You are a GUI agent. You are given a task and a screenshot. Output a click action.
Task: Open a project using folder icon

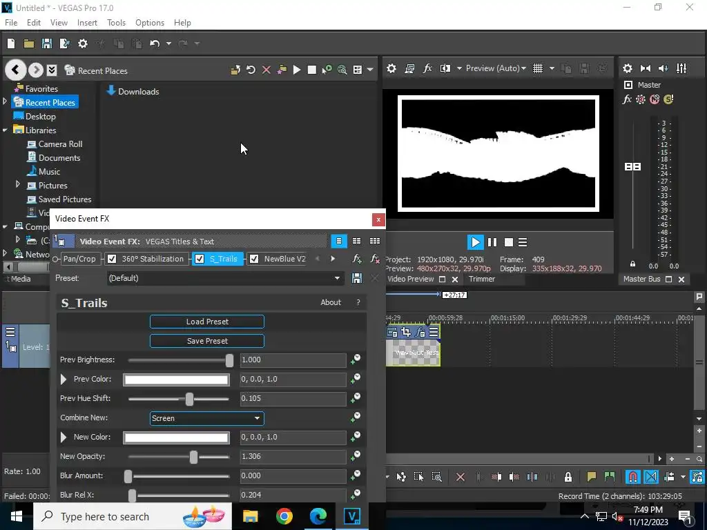(x=29, y=43)
